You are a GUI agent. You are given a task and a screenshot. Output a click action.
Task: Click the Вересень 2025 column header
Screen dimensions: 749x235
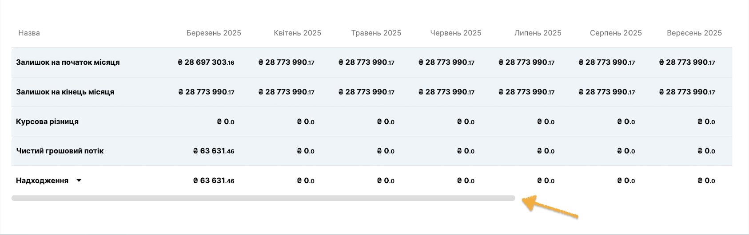click(x=694, y=33)
